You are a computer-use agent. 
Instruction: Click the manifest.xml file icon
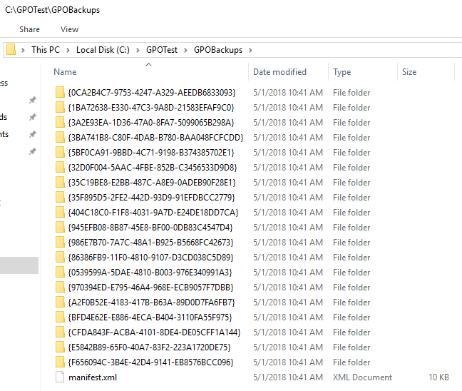[x=60, y=377]
